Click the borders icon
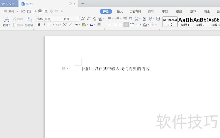This screenshot has width=220, height=138. (x=153, y=25)
